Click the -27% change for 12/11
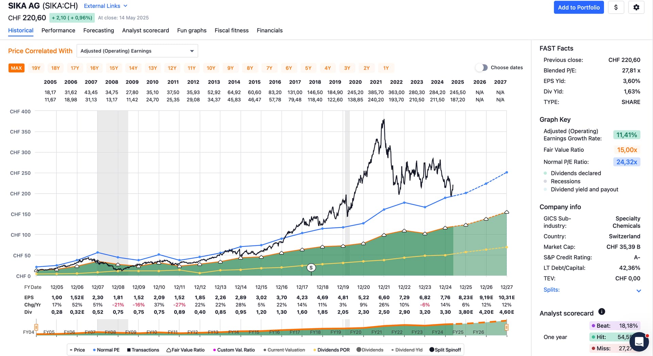 [x=179, y=305]
